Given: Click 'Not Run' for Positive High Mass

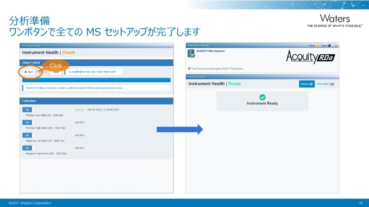Looking at the screenshot, I should [x=80, y=122].
